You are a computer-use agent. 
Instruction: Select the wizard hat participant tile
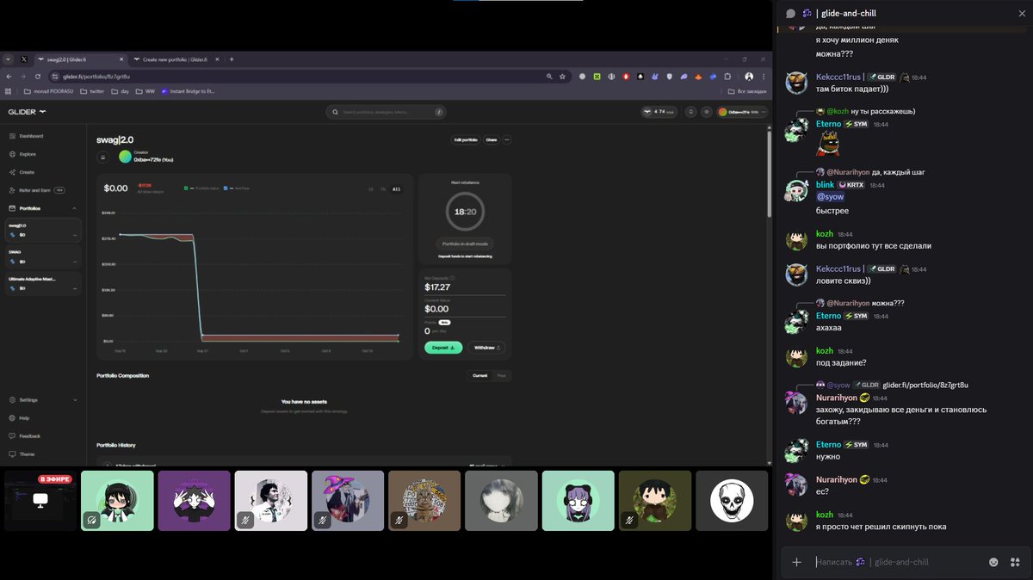pos(348,501)
